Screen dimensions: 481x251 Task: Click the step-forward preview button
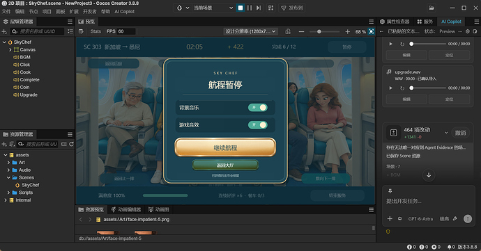(259, 8)
